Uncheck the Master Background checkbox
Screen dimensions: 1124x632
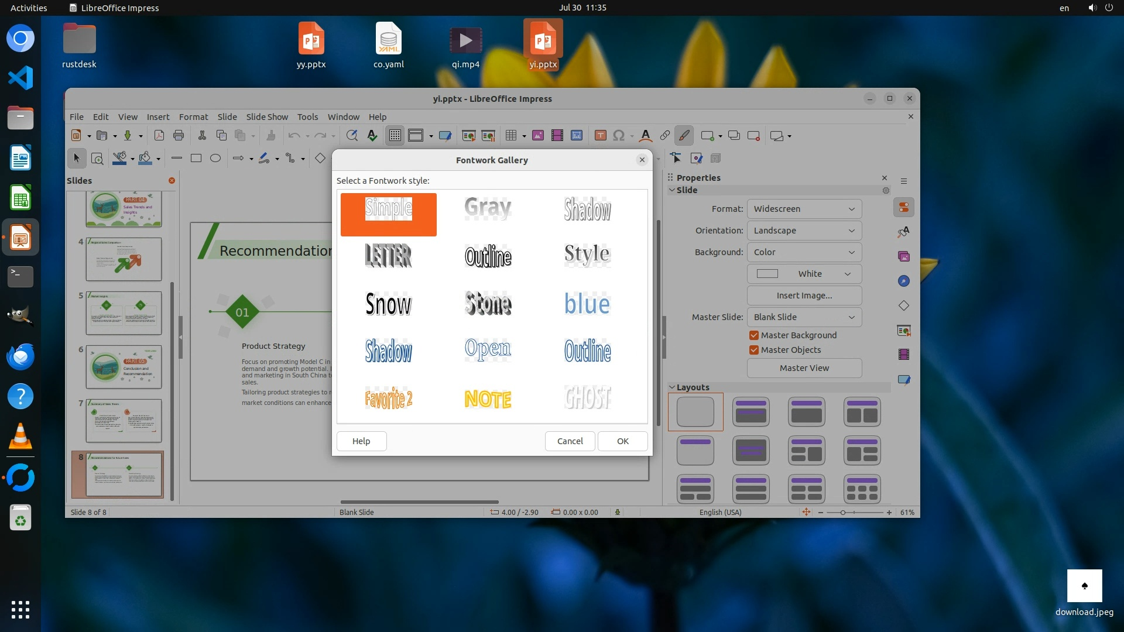click(x=754, y=335)
